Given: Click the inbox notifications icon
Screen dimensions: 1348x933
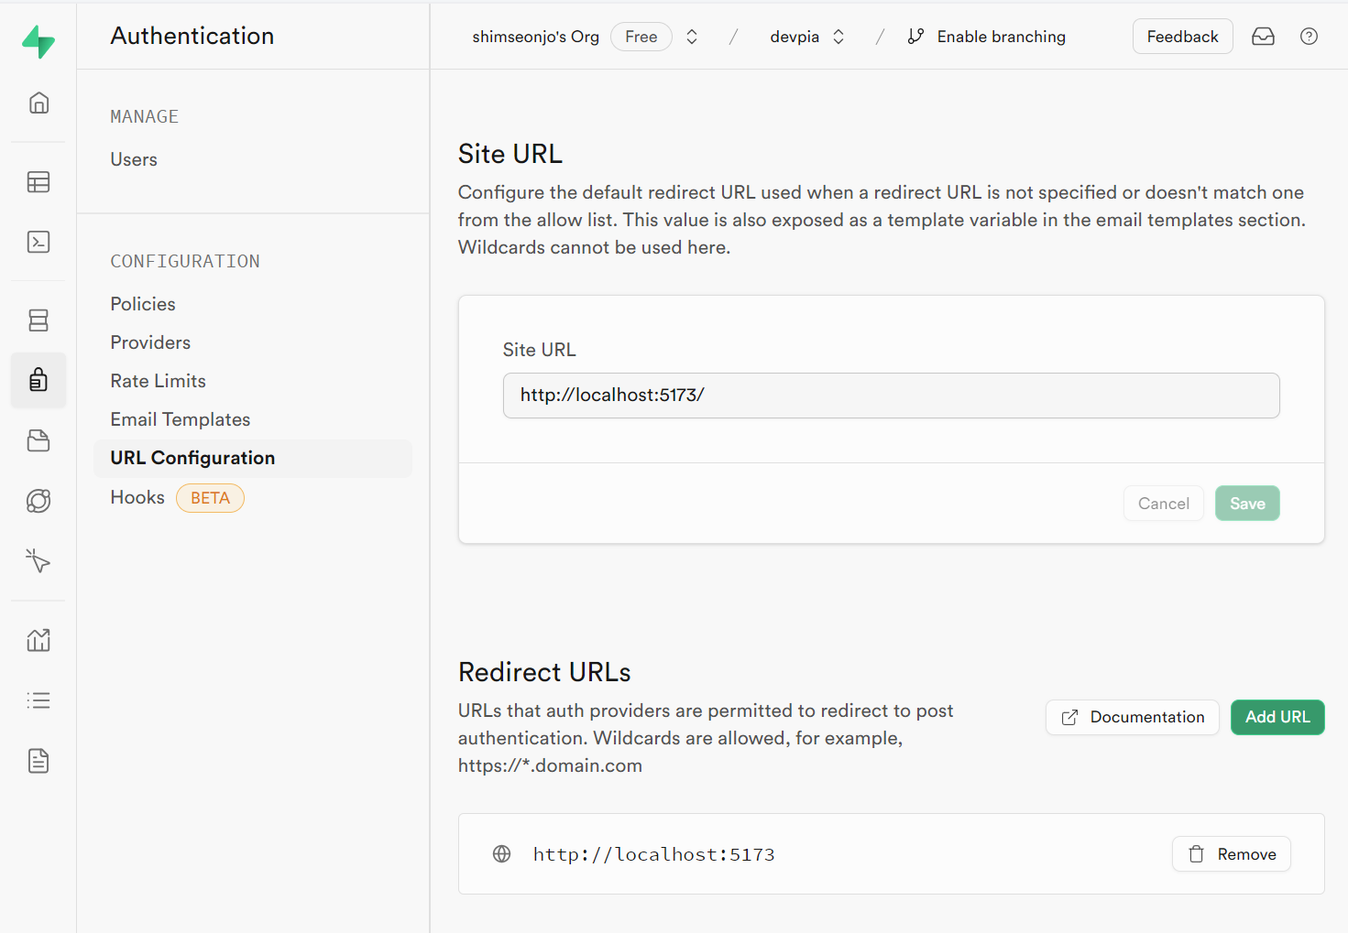Looking at the screenshot, I should [x=1263, y=37].
